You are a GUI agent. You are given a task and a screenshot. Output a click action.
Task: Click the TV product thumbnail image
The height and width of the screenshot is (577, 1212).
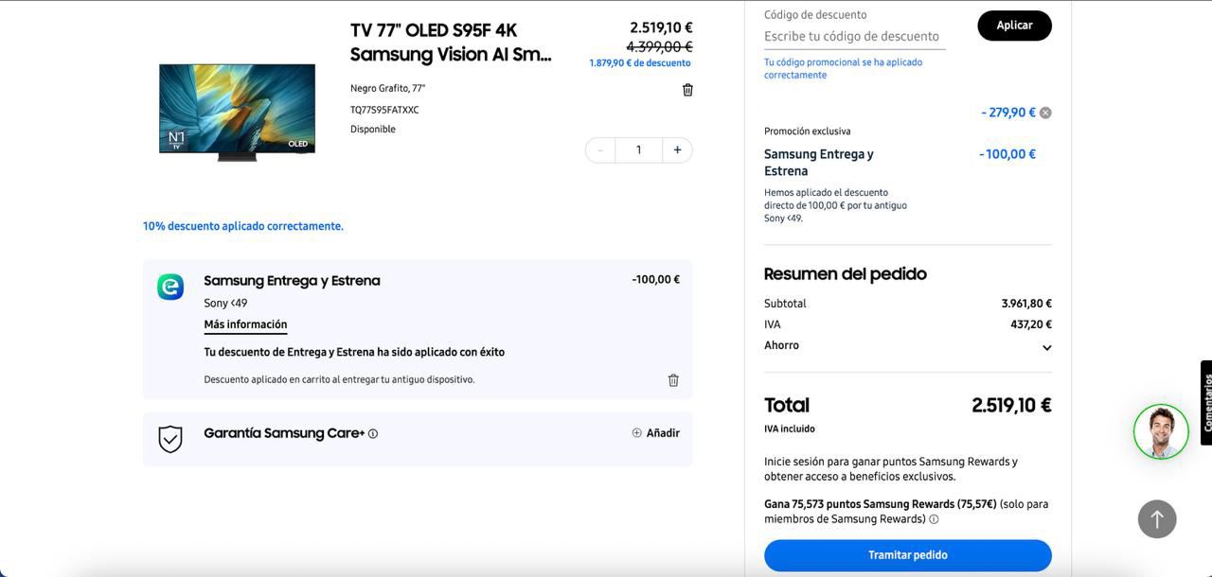tap(237, 112)
